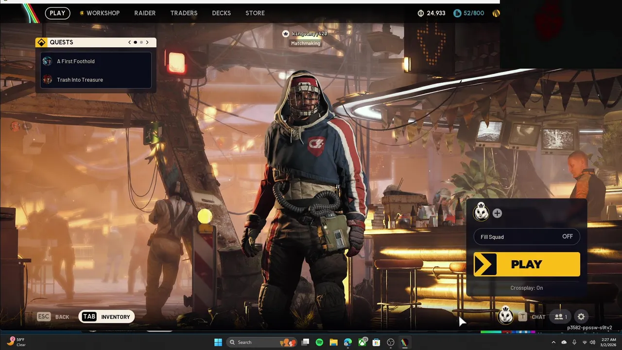
Task: Add a squad member with plus icon
Action: (497, 213)
